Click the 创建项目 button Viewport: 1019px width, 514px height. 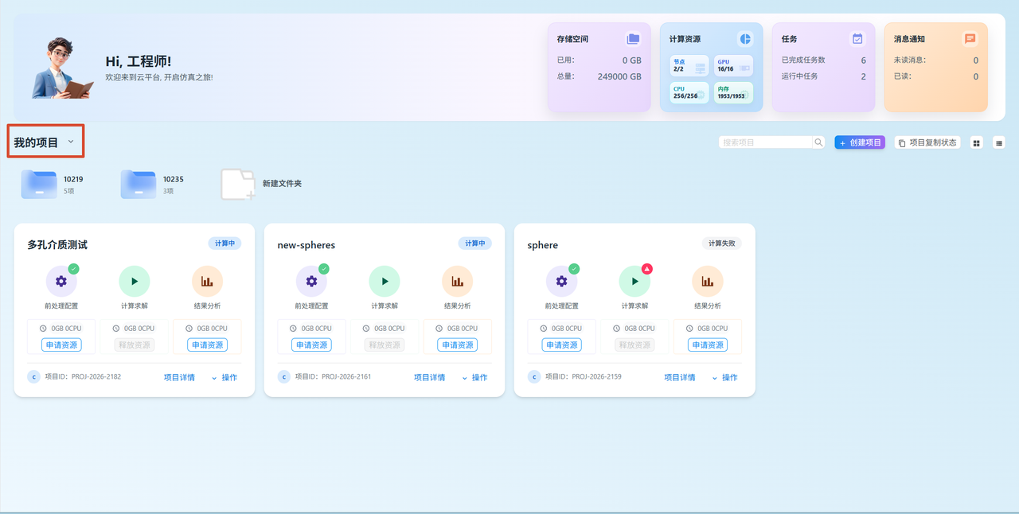click(x=860, y=142)
